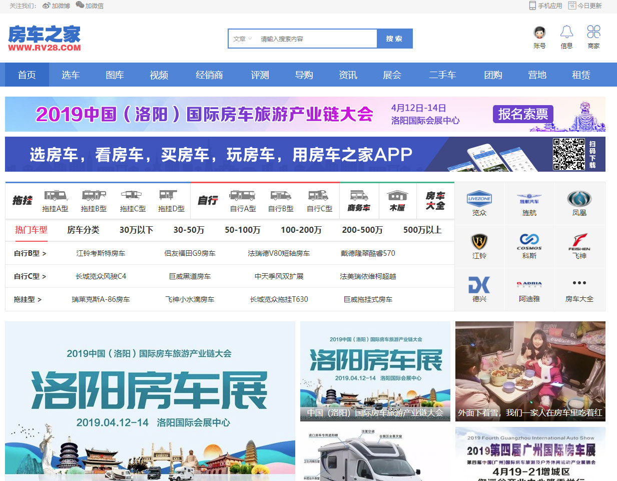The width and height of the screenshot is (617, 481).
Task: Open the merchant grid icon
Action: coord(593,33)
